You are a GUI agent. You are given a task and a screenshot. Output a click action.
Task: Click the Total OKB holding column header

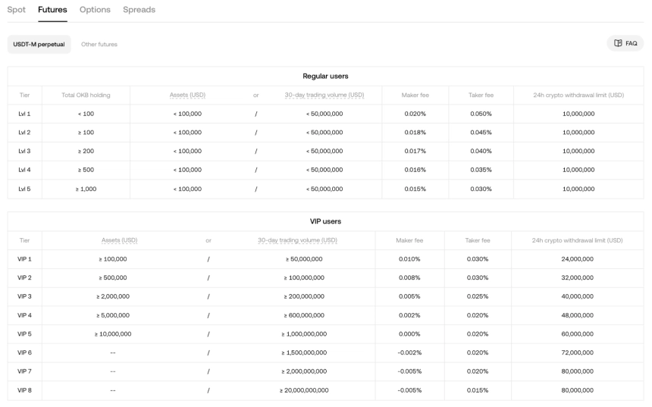pos(86,95)
